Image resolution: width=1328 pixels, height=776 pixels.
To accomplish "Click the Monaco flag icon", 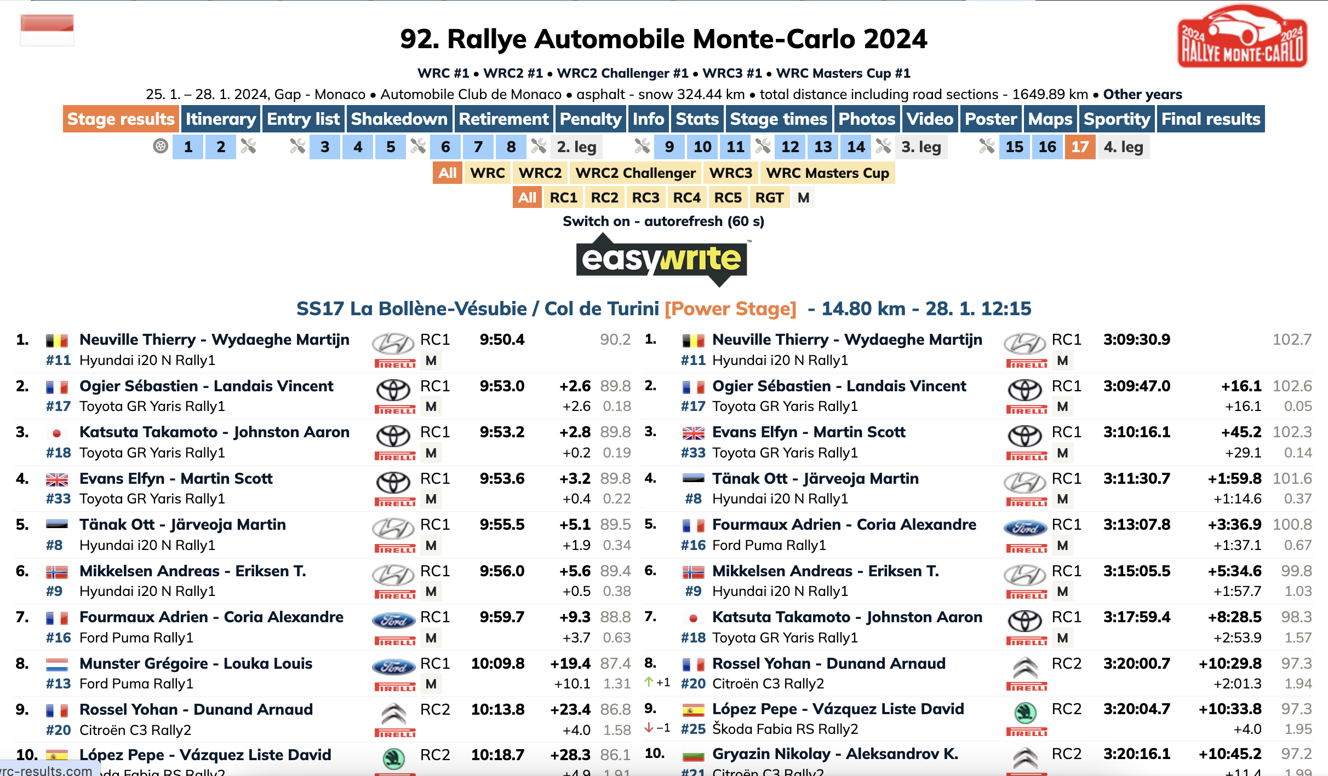I will (x=47, y=30).
